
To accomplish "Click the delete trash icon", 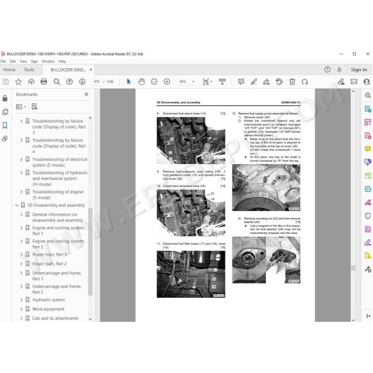I will click(292, 82).
